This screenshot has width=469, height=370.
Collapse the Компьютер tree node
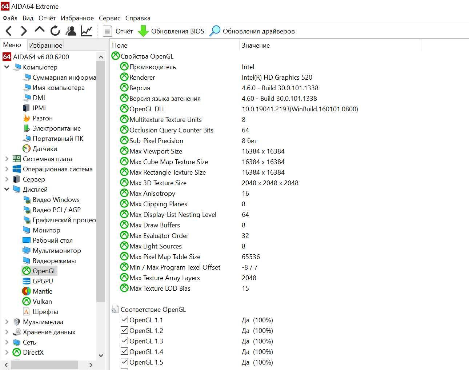(7, 67)
